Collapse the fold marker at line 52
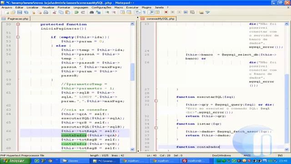 pyautogui.click(x=18, y=37)
